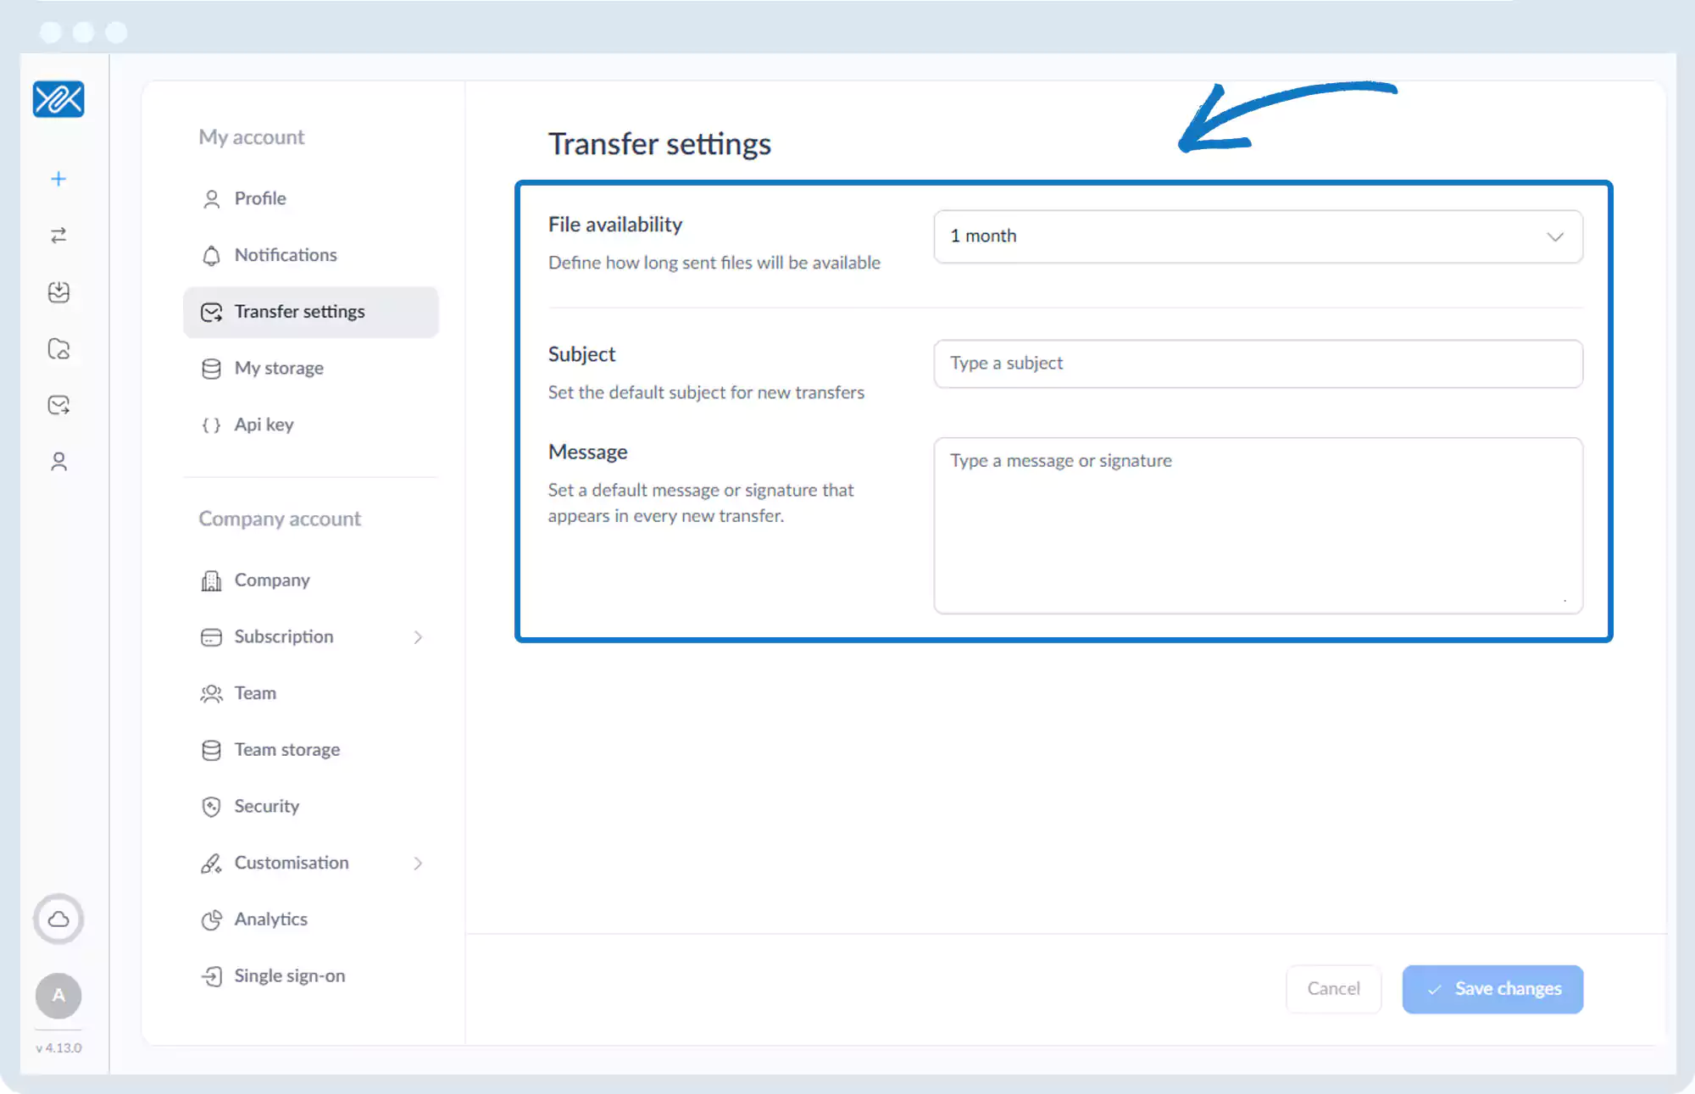
Task: Open the File availability dropdown
Action: pyautogui.click(x=1258, y=236)
